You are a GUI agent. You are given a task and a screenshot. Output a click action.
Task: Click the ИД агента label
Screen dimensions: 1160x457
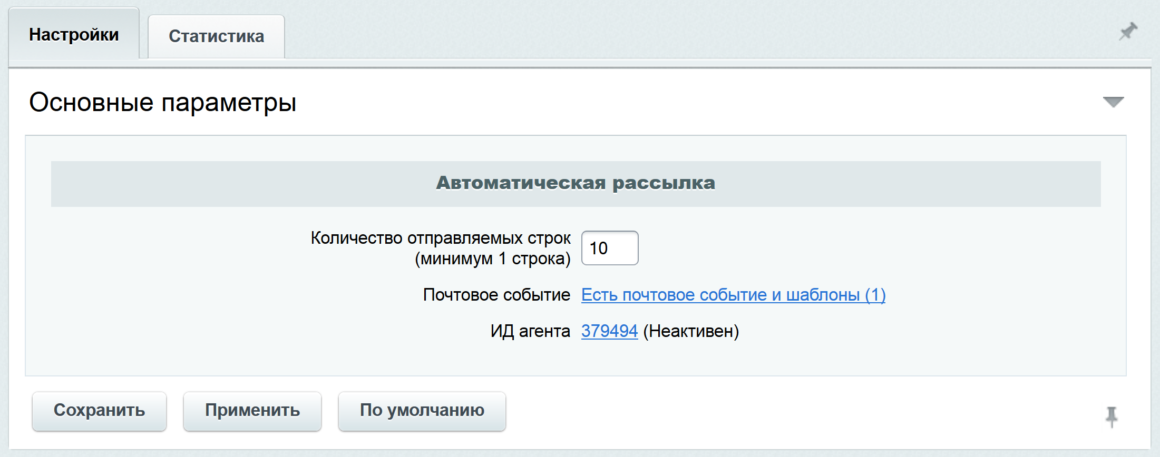click(530, 331)
